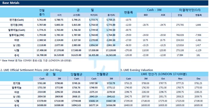Click the -56.50 change value

128,45
